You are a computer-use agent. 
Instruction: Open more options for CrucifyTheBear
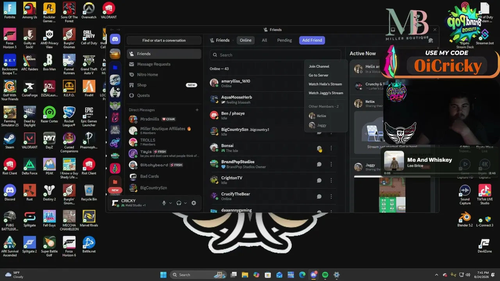[331, 196]
